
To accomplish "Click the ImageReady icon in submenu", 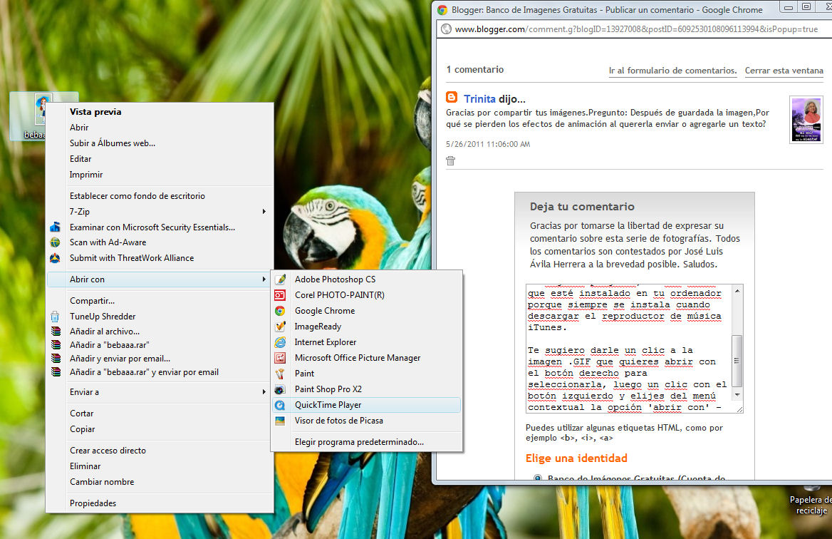I will tap(280, 327).
